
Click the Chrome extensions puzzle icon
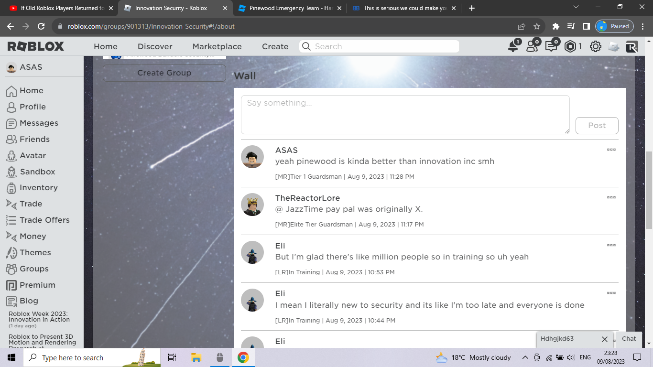[x=555, y=26]
